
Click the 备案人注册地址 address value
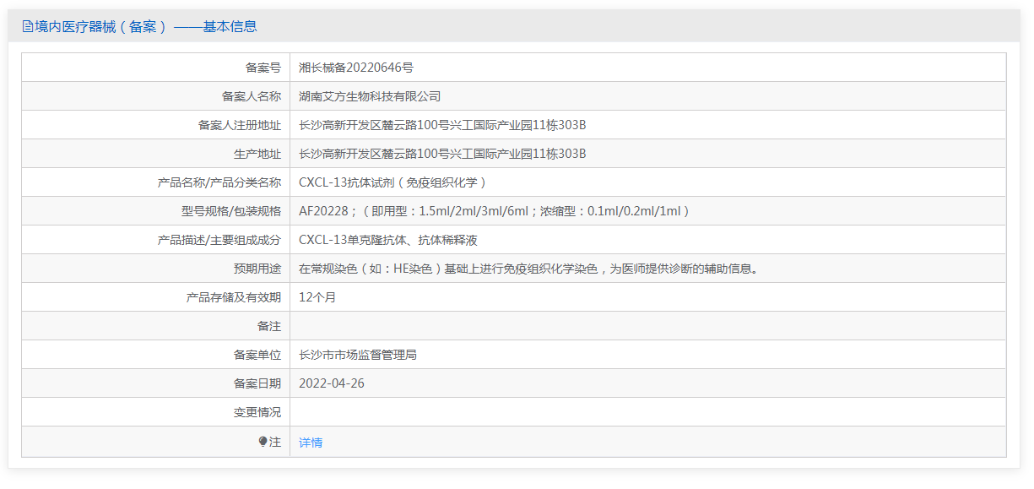click(x=442, y=125)
